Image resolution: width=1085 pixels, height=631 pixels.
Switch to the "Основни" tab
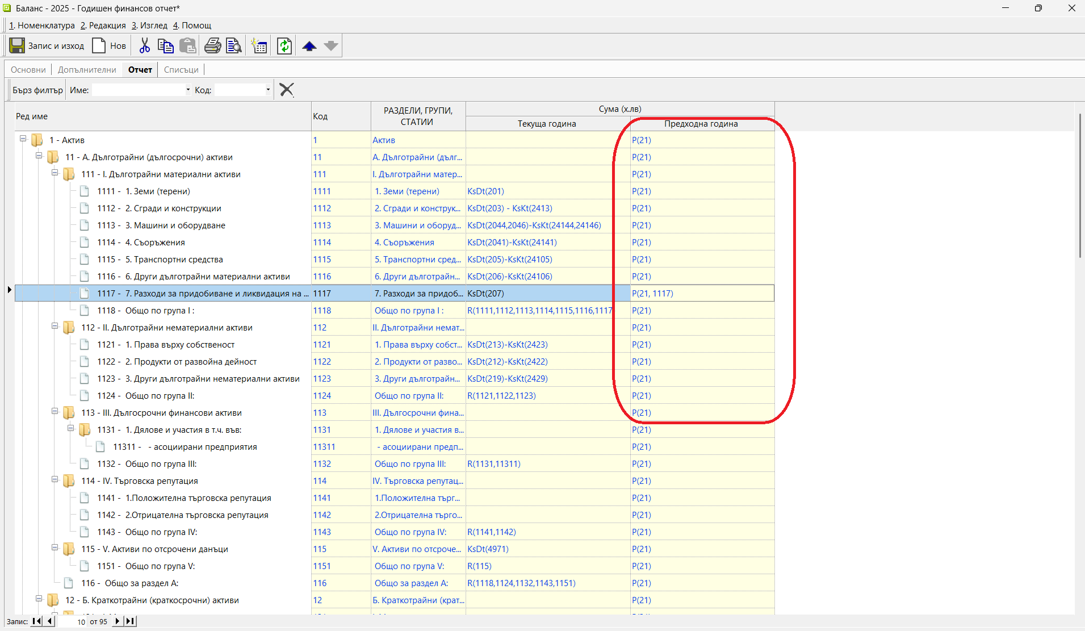[x=28, y=69]
